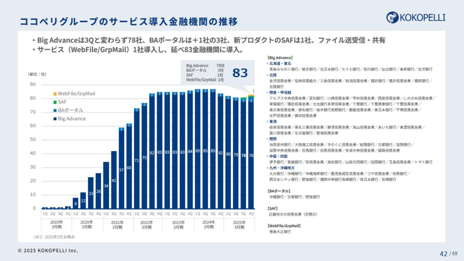Click the x-axis label 2019年 3月期
Screen dimensions: 464x261
click(x=56, y=224)
